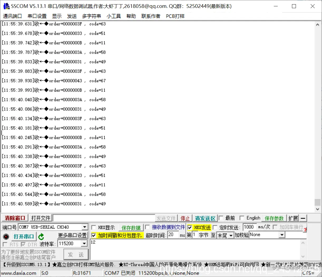Click the scrolling advertisement banner text
The height and width of the screenshot is (277, 322).
point(161,264)
